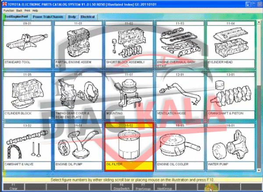263x192 pixels.
Task: Click the F7 PrevGroup button
Action: pos(143,187)
